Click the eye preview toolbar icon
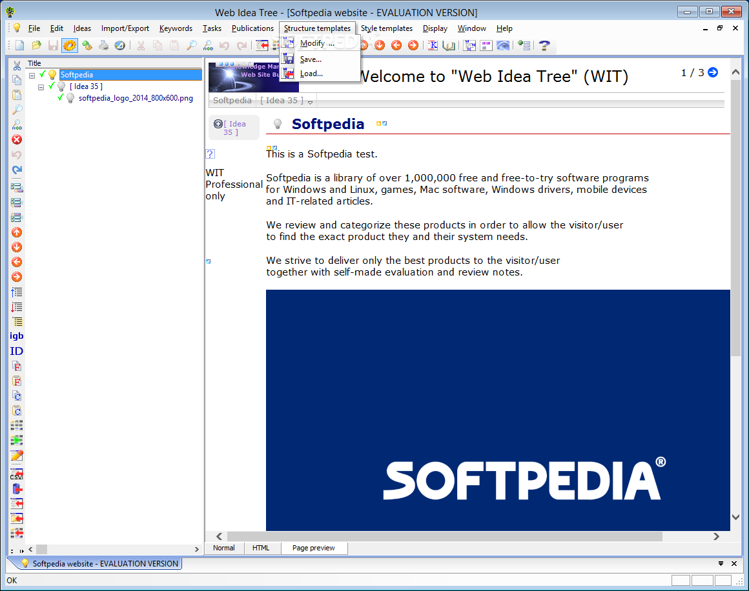The height and width of the screenshot is (591, 749). [503, 45]
